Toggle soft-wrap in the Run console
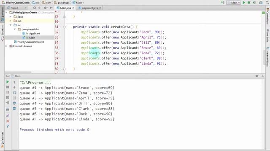This screenshot has width=270, height=151. coord(14,93)
